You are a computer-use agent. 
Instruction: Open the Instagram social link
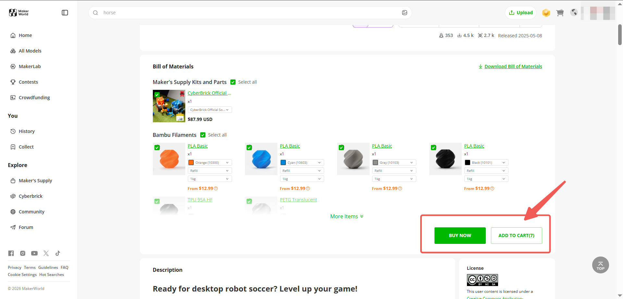[x=23, y=253]
